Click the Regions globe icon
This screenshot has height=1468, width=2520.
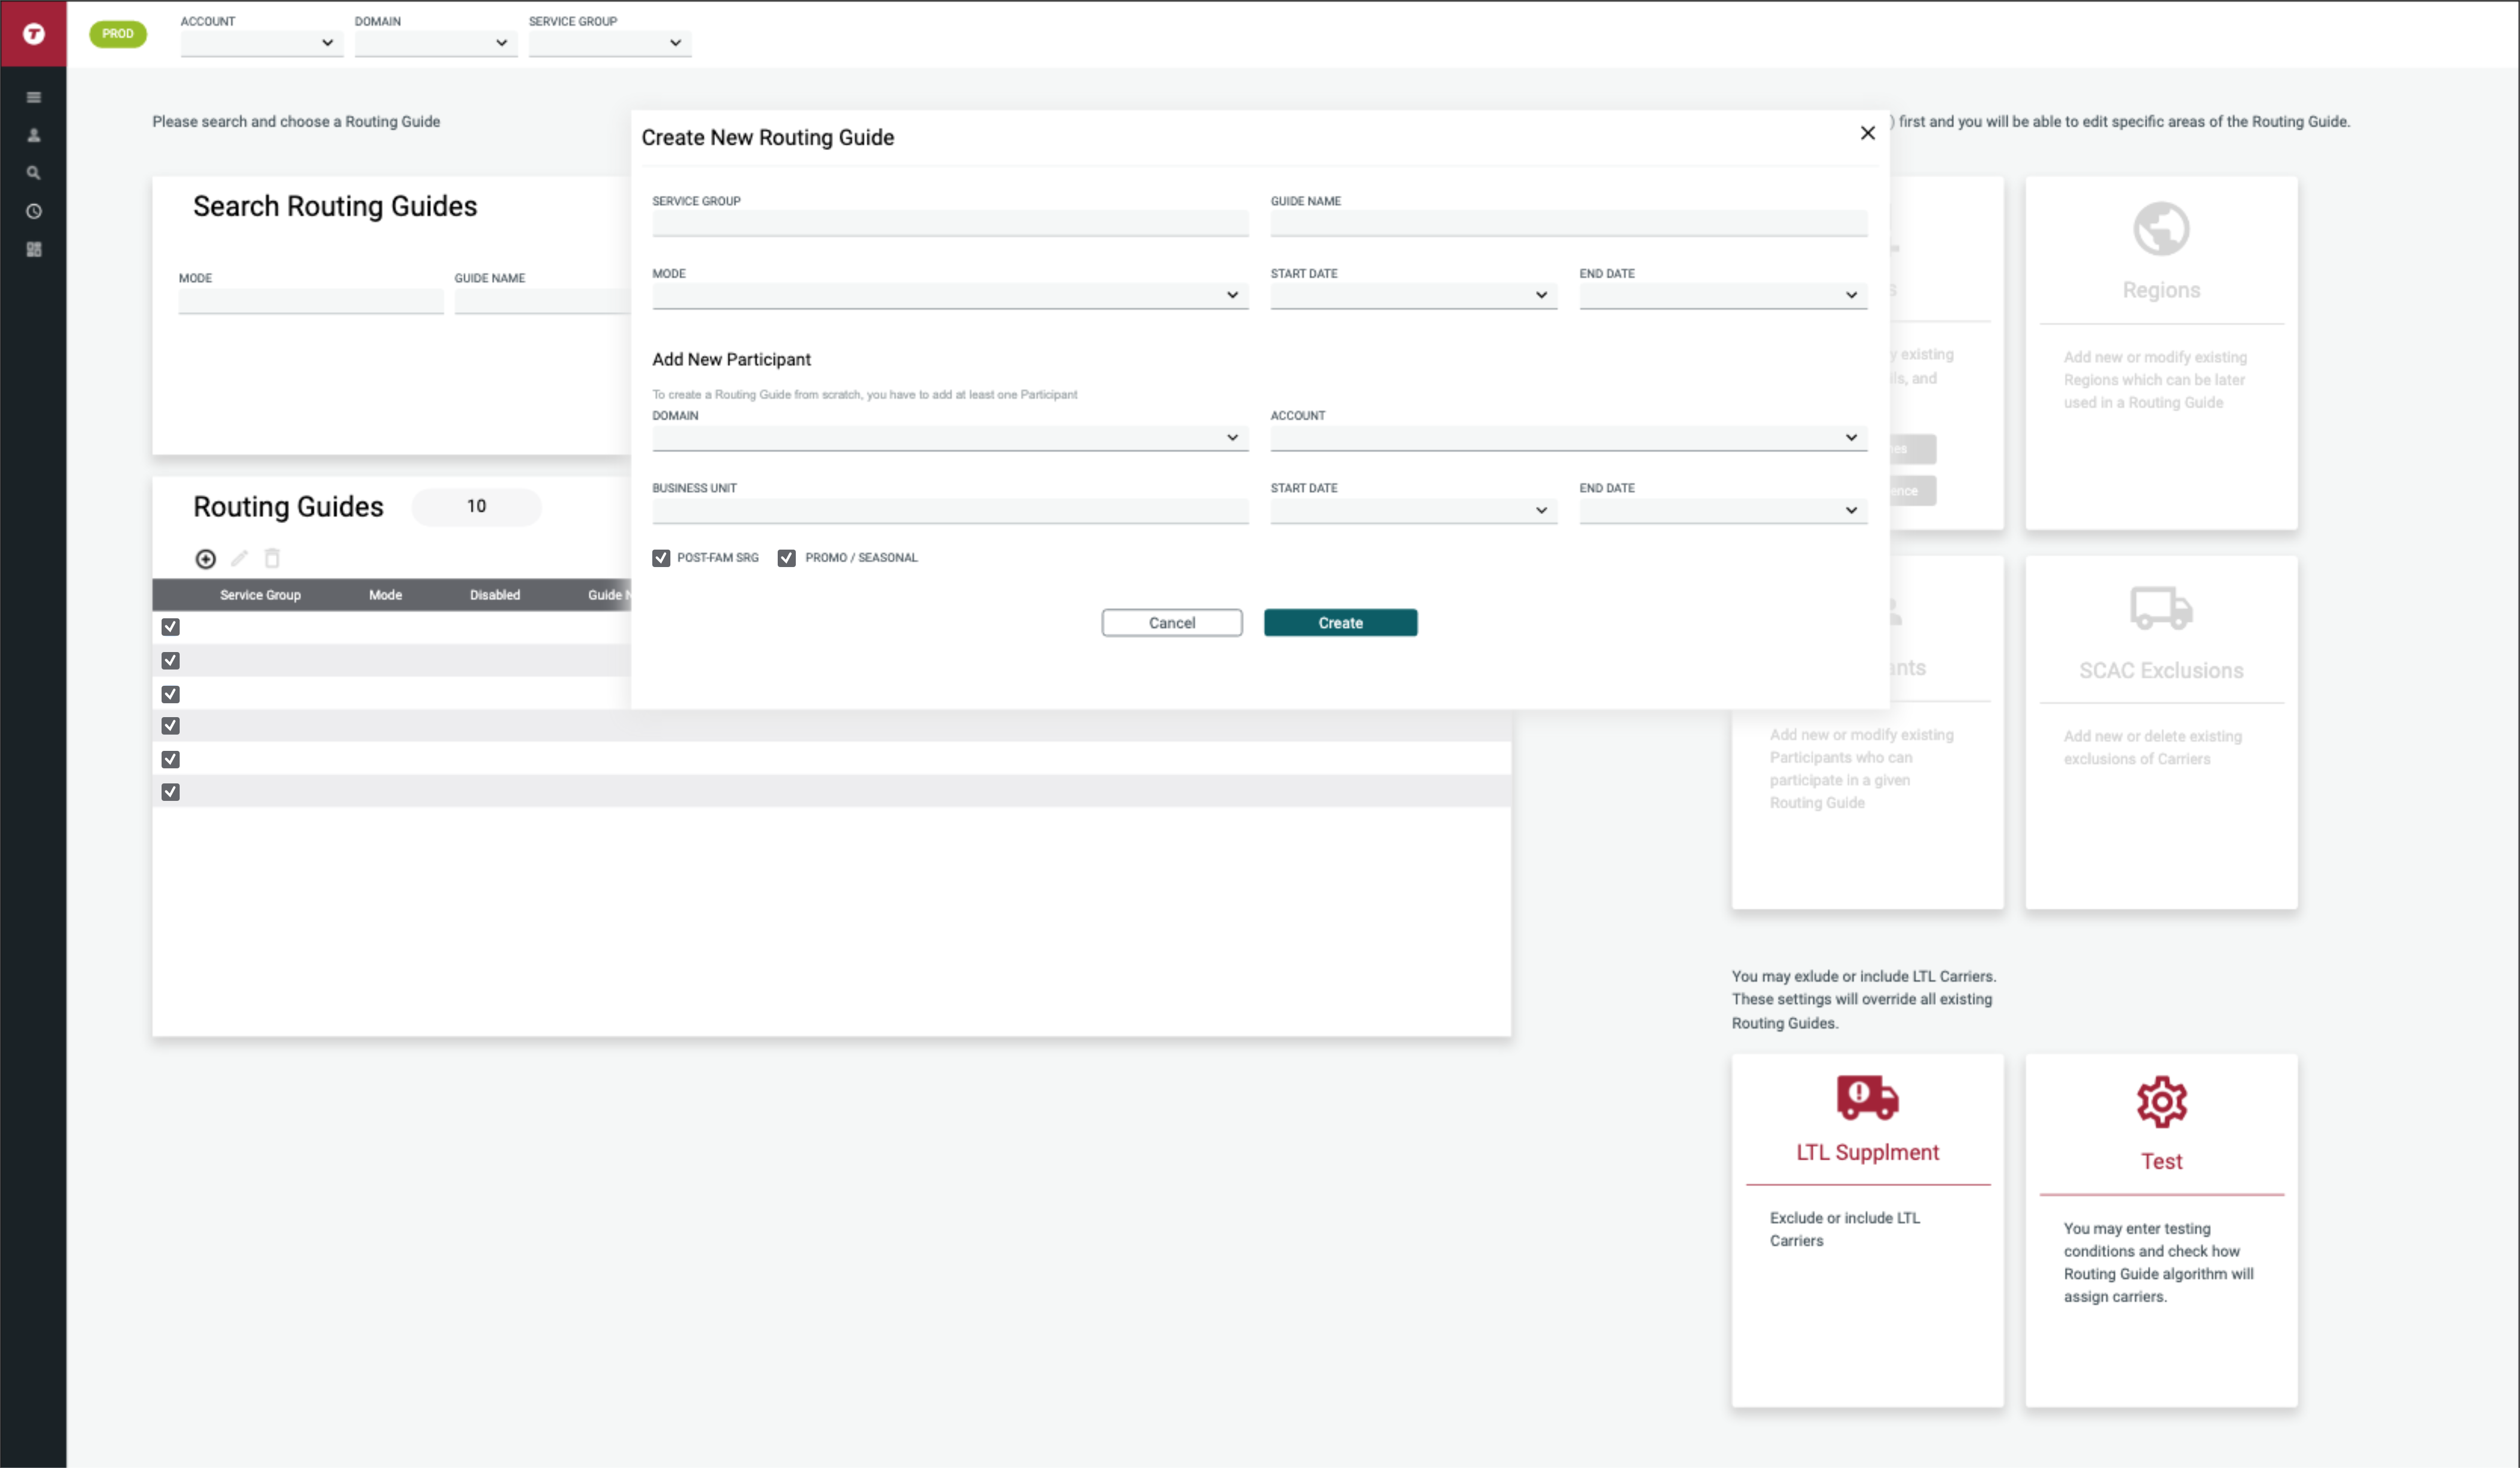point(2161,229)
